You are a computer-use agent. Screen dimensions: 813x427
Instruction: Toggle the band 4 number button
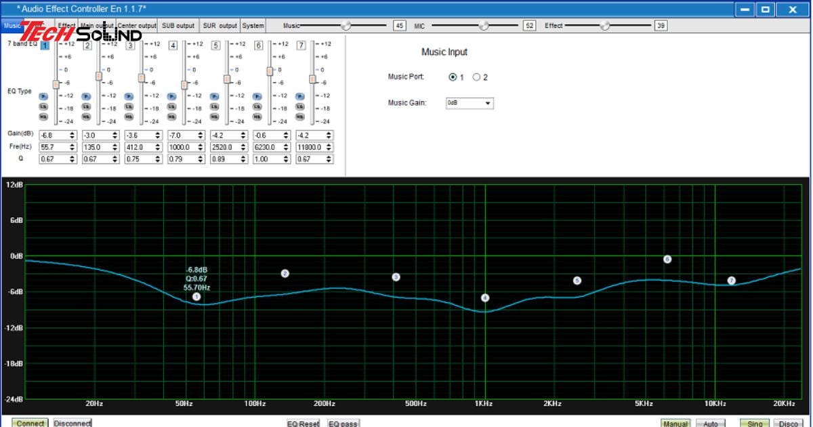[x=173, y=45]
